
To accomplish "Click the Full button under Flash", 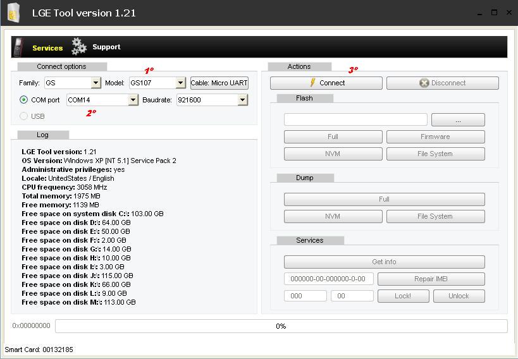I will point(333,137).
